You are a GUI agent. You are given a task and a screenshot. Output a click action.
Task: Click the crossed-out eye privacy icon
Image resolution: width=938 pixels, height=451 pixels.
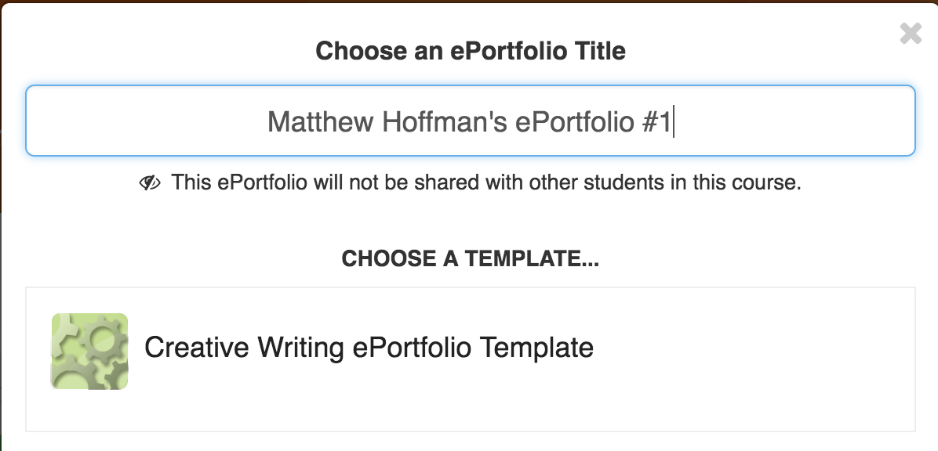pyautogui.click(x=150, y=183)
